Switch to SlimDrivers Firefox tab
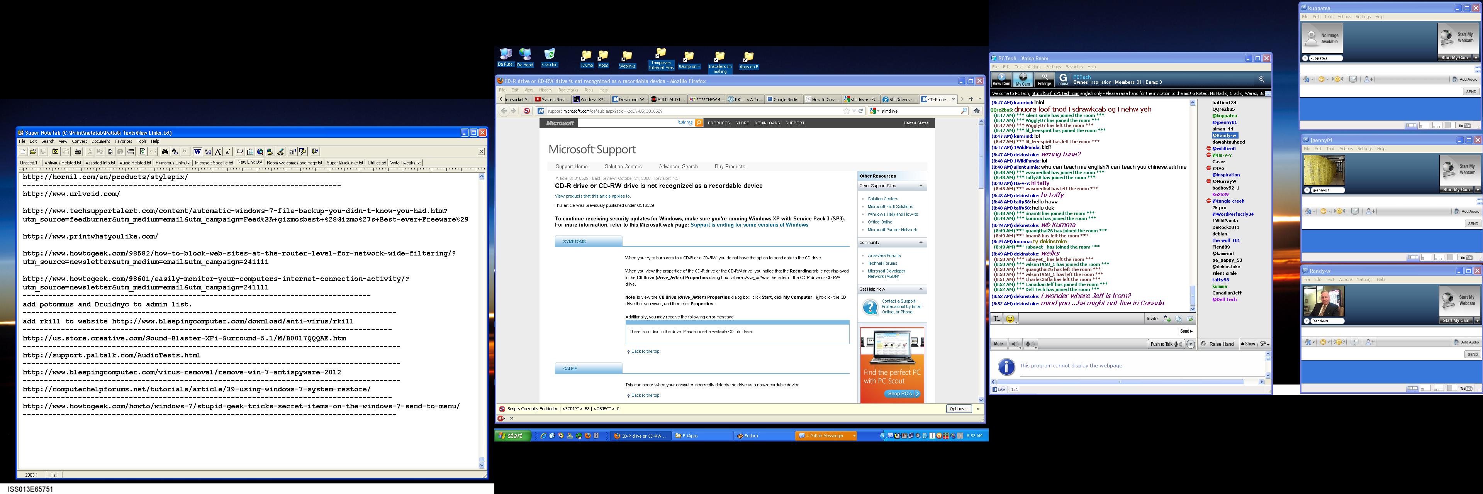The height and width of the screenshot is (494, 1483). (x=900, y=100)
